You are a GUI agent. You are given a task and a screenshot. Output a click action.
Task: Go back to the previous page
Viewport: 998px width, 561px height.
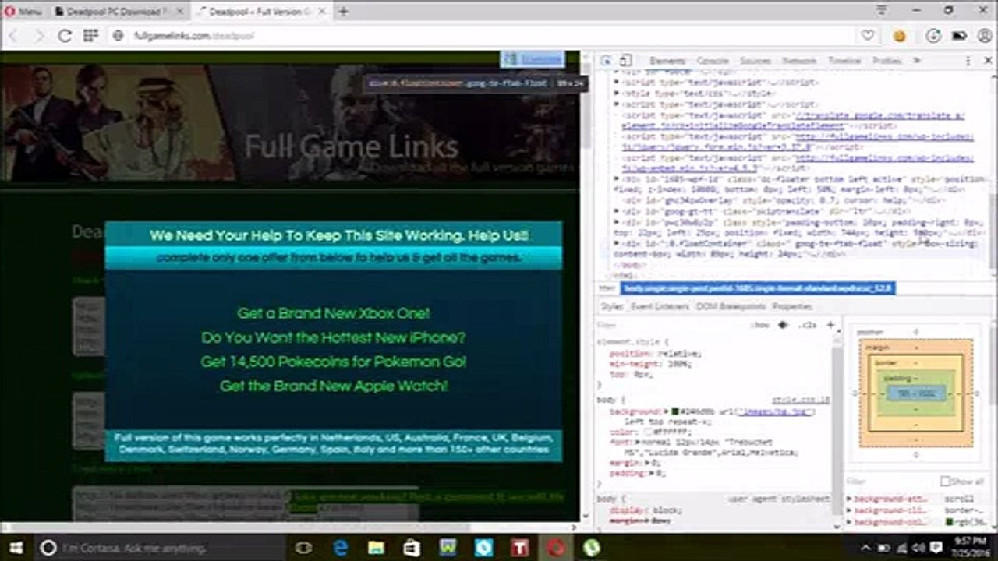click(x=15, y=36)
